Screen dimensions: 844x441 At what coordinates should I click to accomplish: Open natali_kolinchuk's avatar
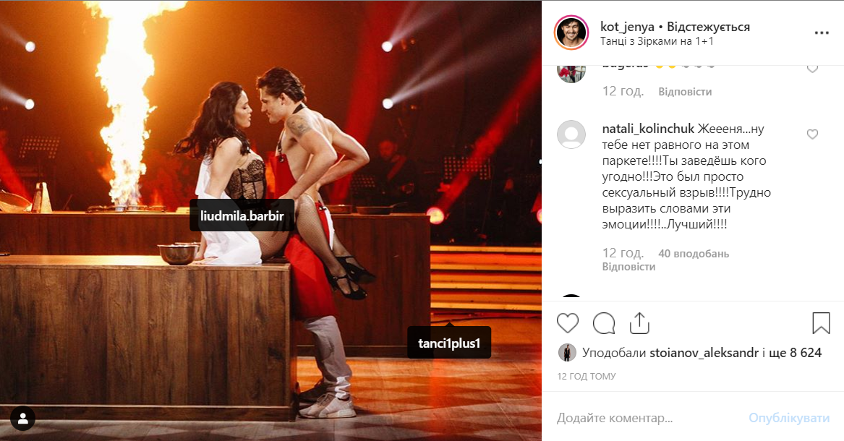[x=571, y=134]
